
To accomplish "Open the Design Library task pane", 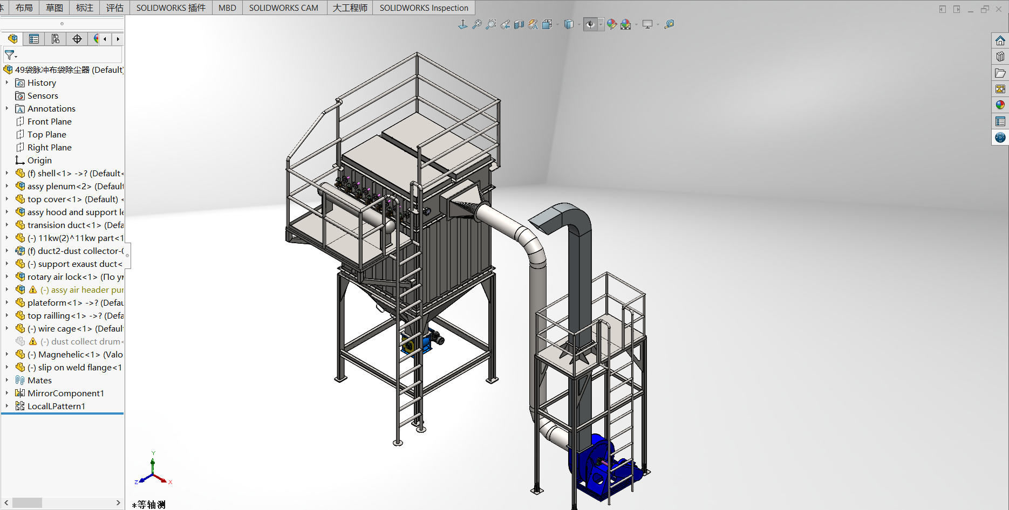I will point(1000,57).
